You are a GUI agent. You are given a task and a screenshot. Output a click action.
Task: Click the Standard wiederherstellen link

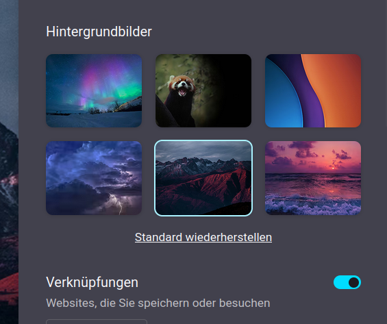tap(203, 238)
